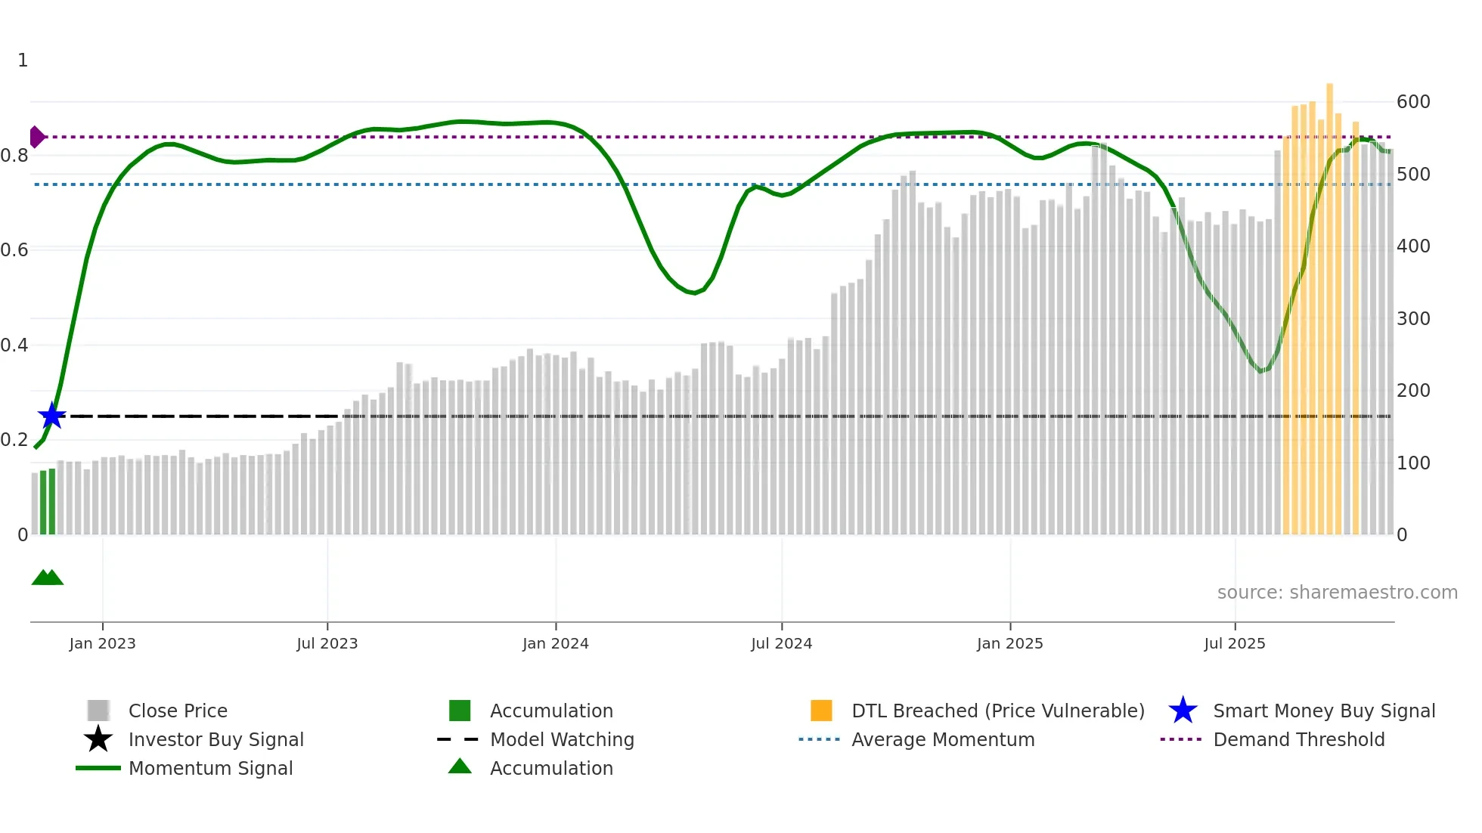Click the orange DTL Breached legend square
Screen dimensions: 1482x833
tap(821, 711)
